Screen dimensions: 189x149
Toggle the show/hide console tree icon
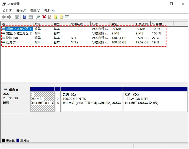pos(17,17)
